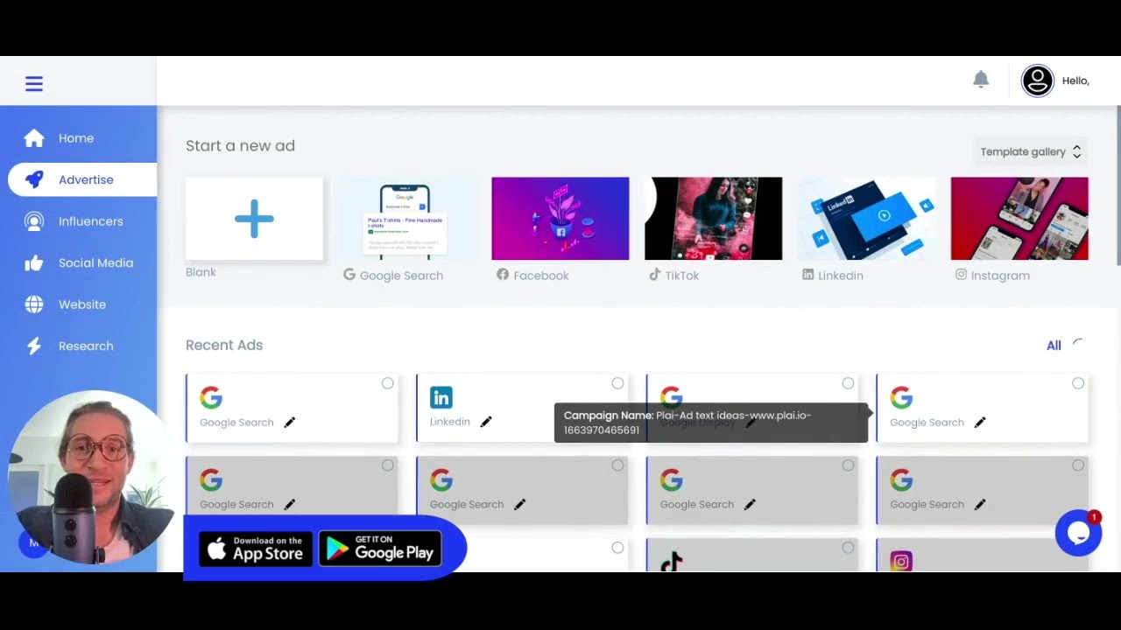Click the Website globe icon

[x=34, y=304]
